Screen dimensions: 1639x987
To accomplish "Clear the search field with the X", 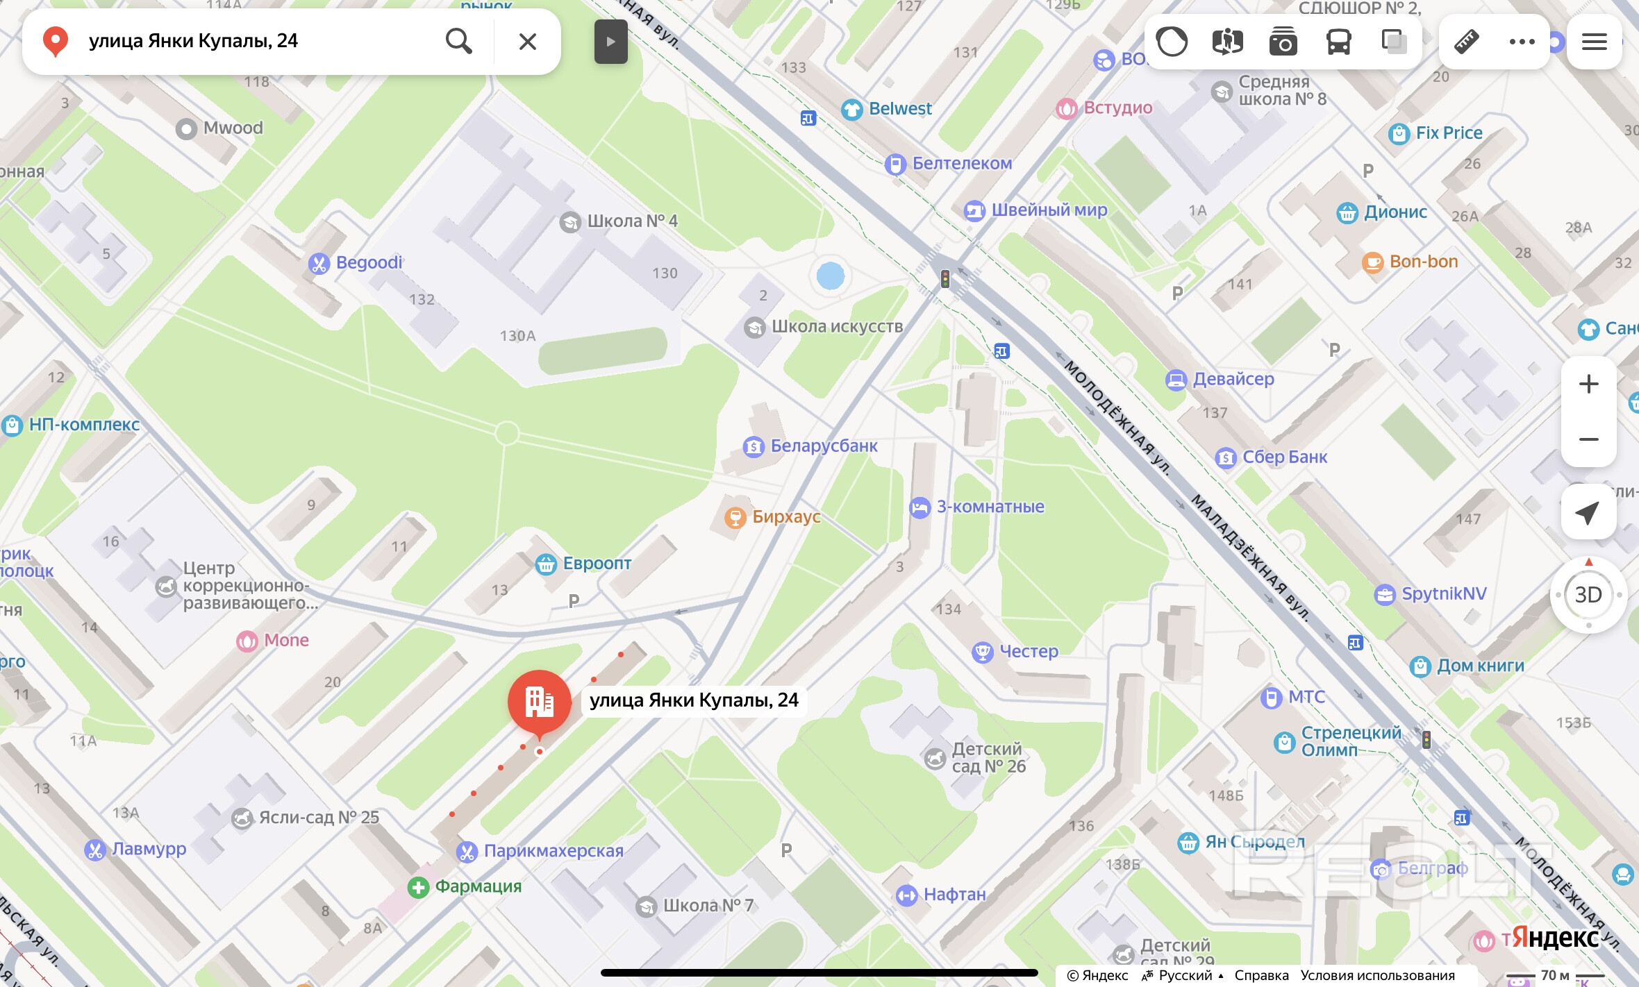I will pos(528,42).
